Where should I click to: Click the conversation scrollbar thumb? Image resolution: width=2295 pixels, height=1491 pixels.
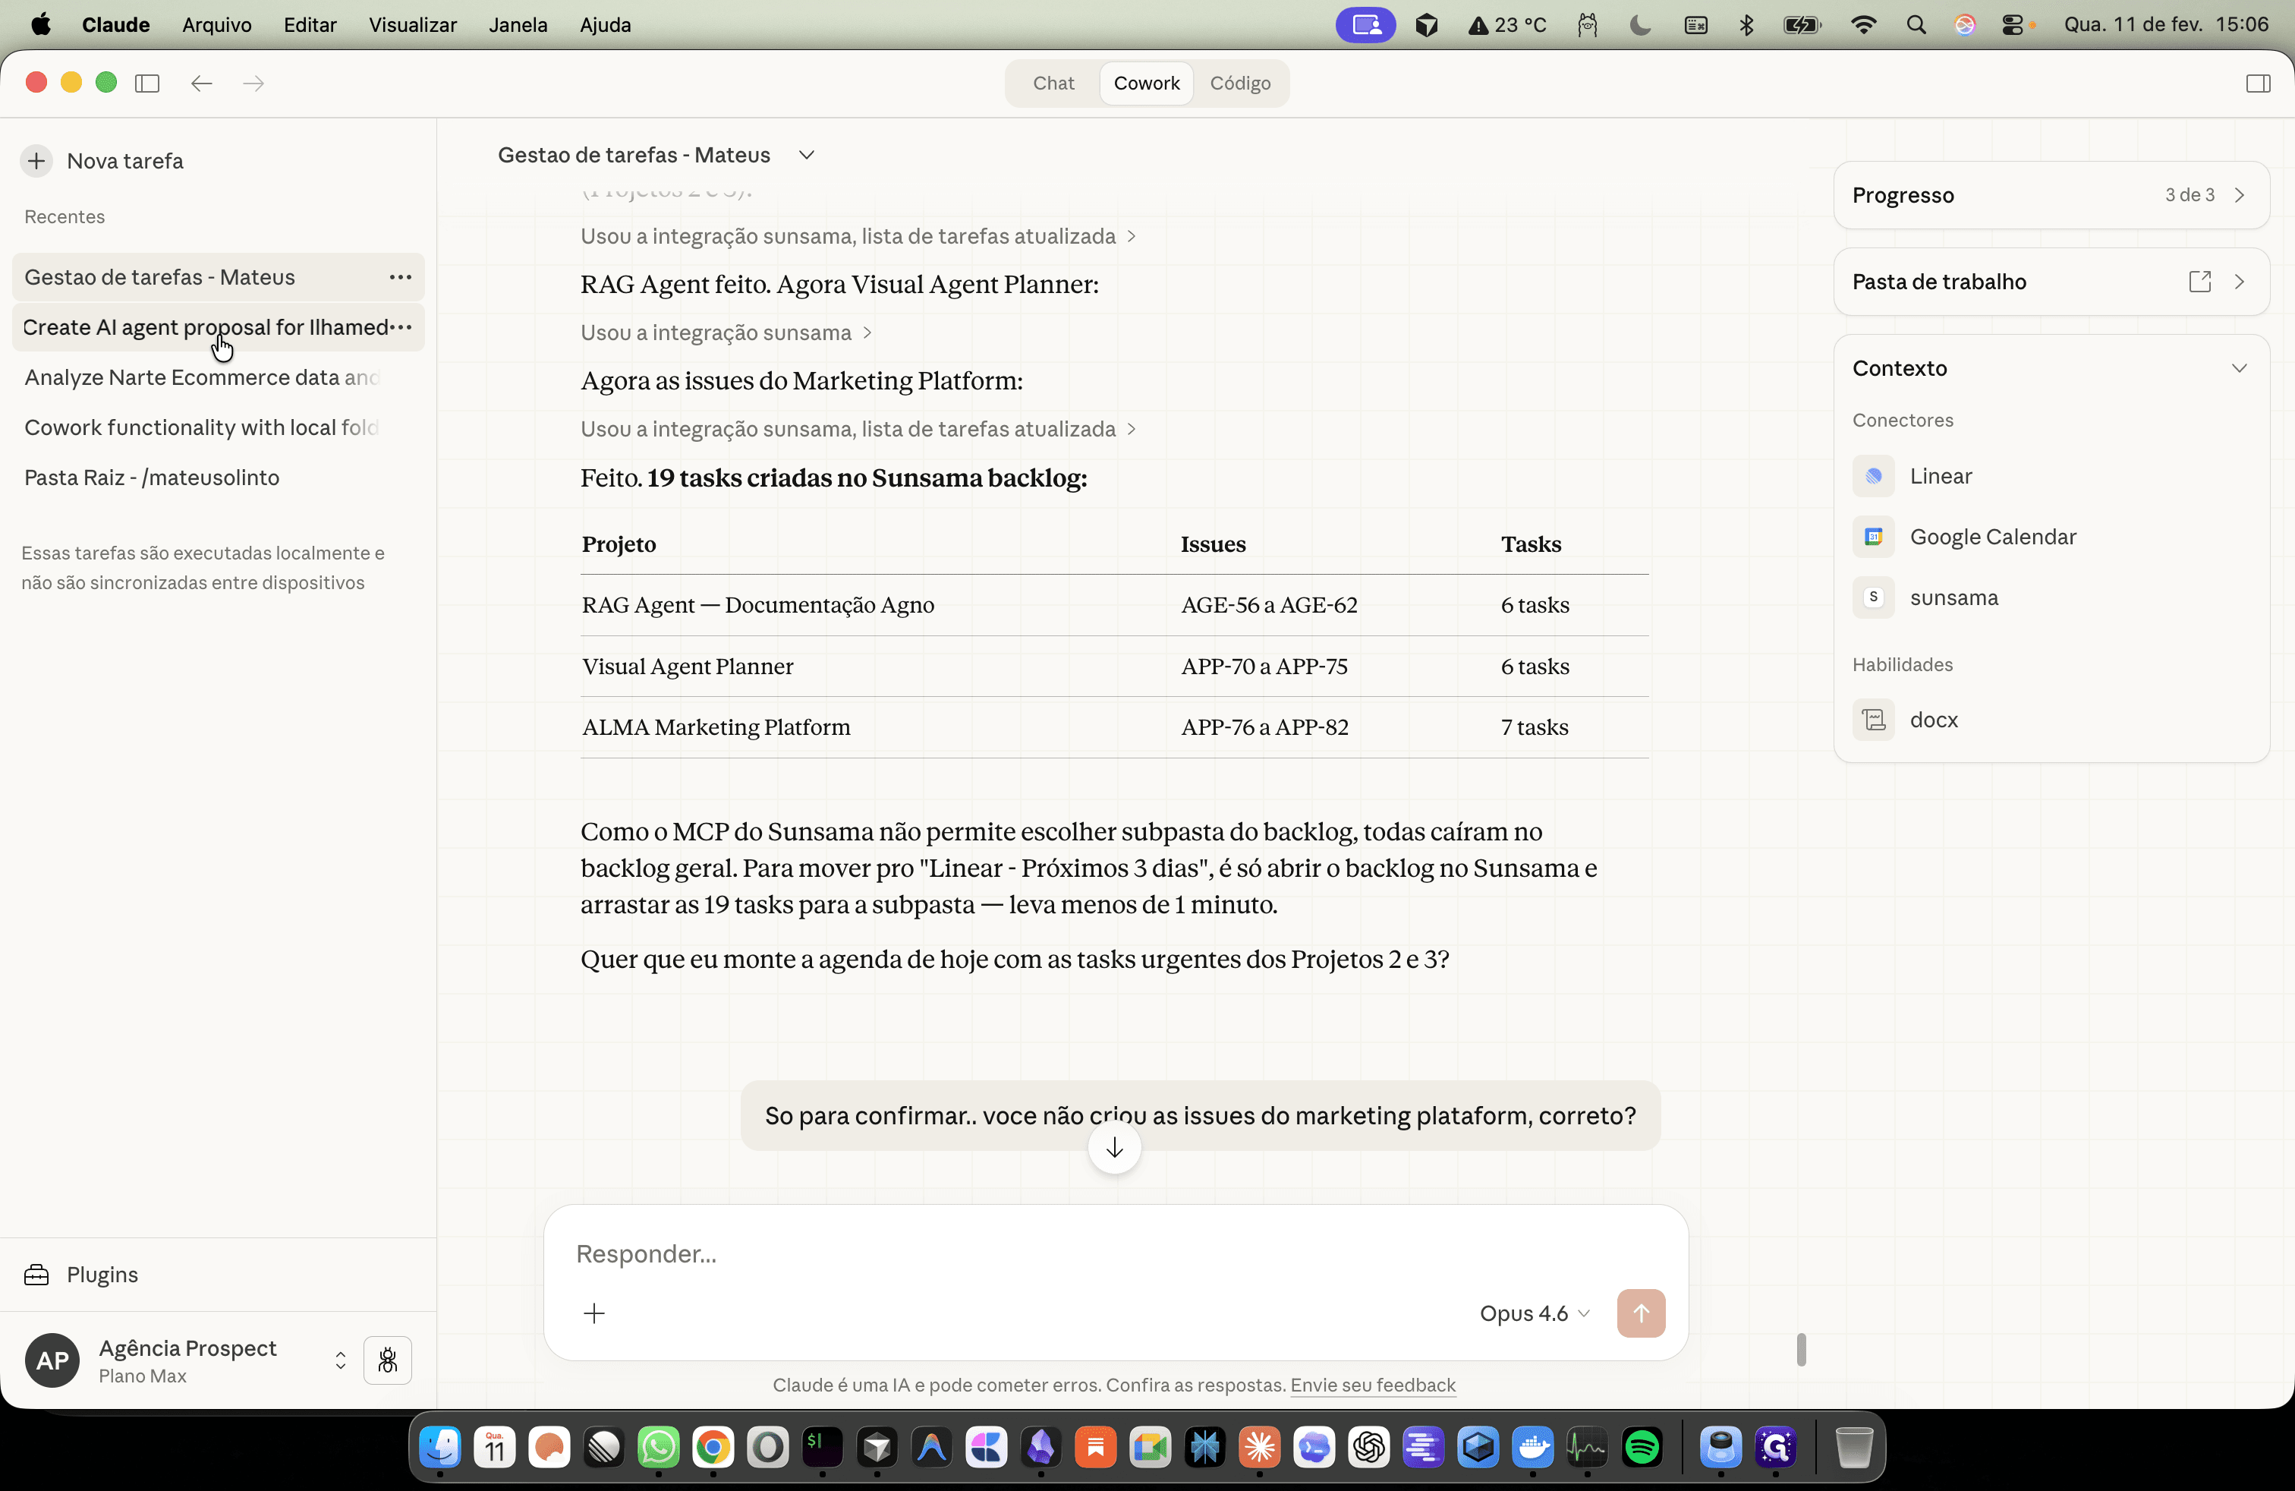tap(1800, 1349)
